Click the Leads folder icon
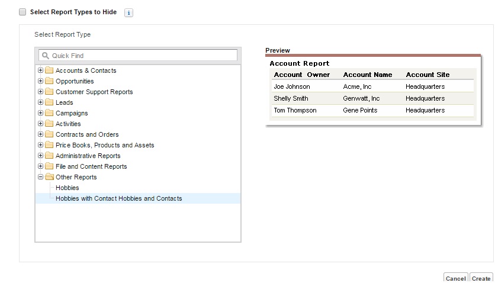This screenshot has height=283, width=495. click(49, 102)
